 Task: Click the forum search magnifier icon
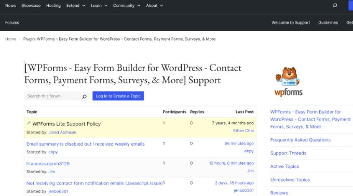[x=84, y=97]
